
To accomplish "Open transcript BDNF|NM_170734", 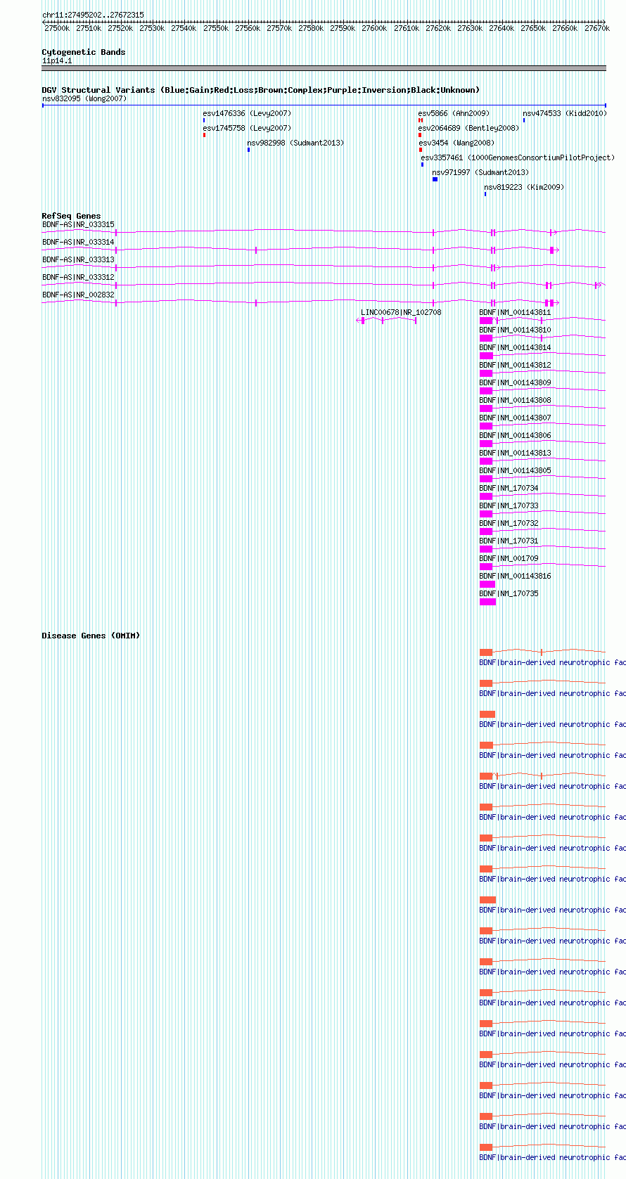I will [x=509, y=488].
